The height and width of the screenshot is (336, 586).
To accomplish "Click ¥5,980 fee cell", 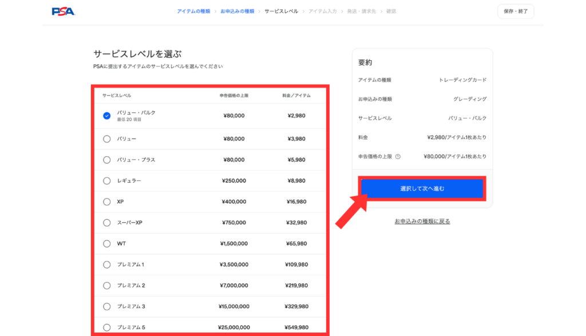I will [296, 160].
